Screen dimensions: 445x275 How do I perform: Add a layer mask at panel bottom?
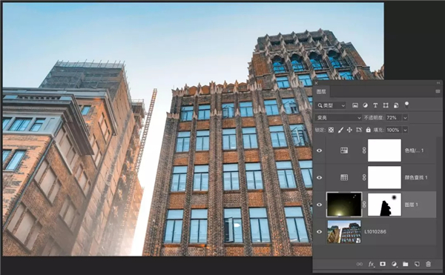(x=383, y=264)
